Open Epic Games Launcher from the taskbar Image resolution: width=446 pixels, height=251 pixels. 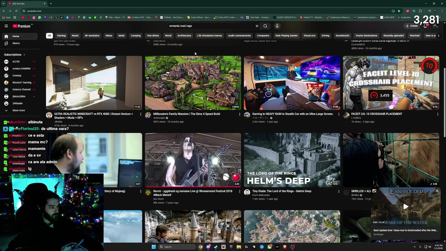click(231, 247)
